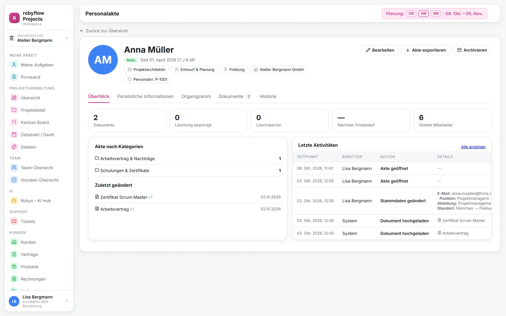Open Arbeitsvertrag & Nachträge category folder
506x316 pixels.
188,159
